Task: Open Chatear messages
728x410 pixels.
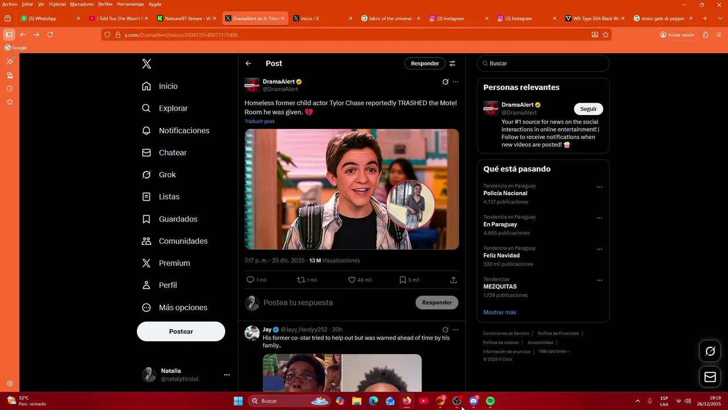Action: point(164,153)
